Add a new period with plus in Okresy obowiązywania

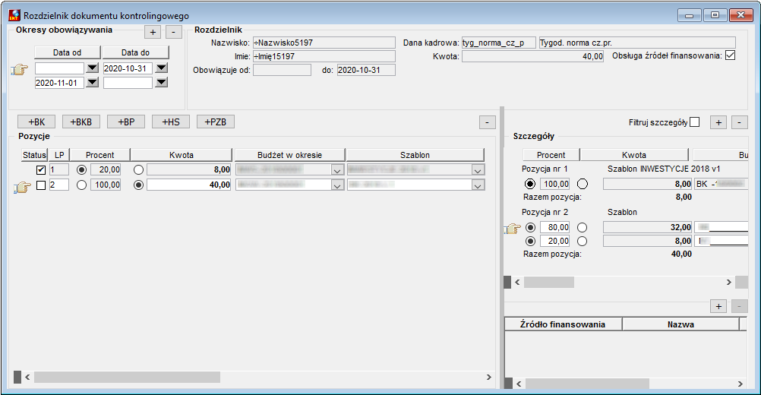pyautogui.click(x=153, y=32)
